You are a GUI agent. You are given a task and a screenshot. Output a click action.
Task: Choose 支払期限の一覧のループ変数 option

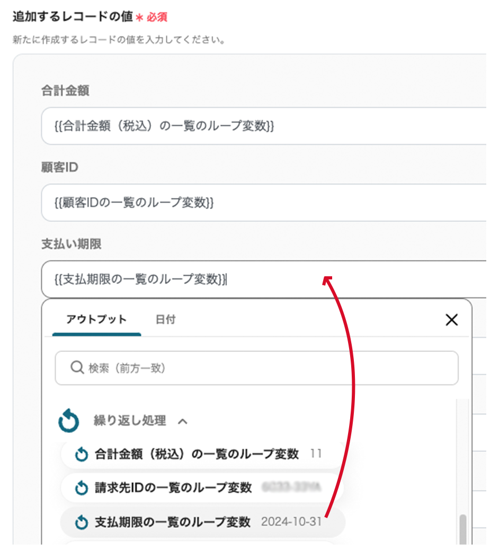tap(172, 522)
